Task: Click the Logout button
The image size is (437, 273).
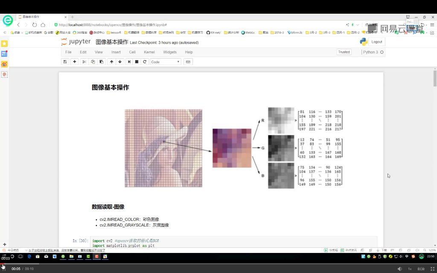Action: pyautogui.click(x=376, y=42)
